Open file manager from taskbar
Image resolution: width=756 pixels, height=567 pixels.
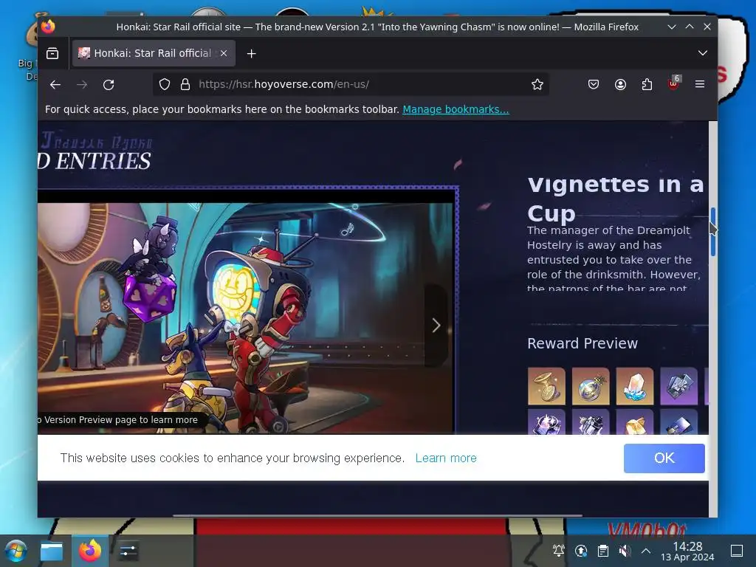52,551
